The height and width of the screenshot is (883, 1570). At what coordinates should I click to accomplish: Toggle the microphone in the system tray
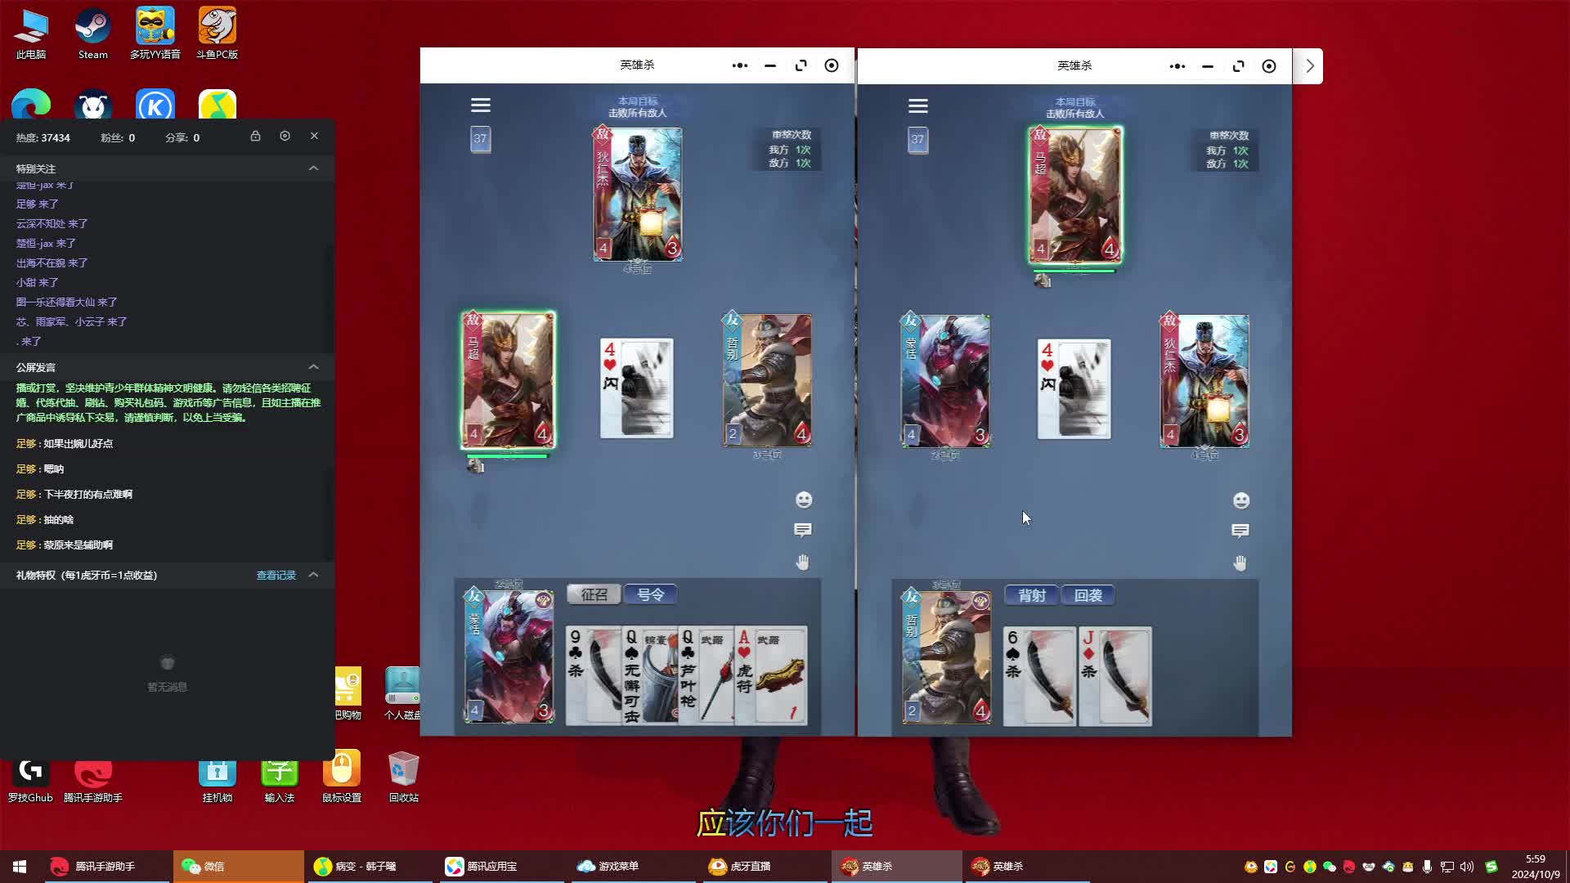[1427, 867]
